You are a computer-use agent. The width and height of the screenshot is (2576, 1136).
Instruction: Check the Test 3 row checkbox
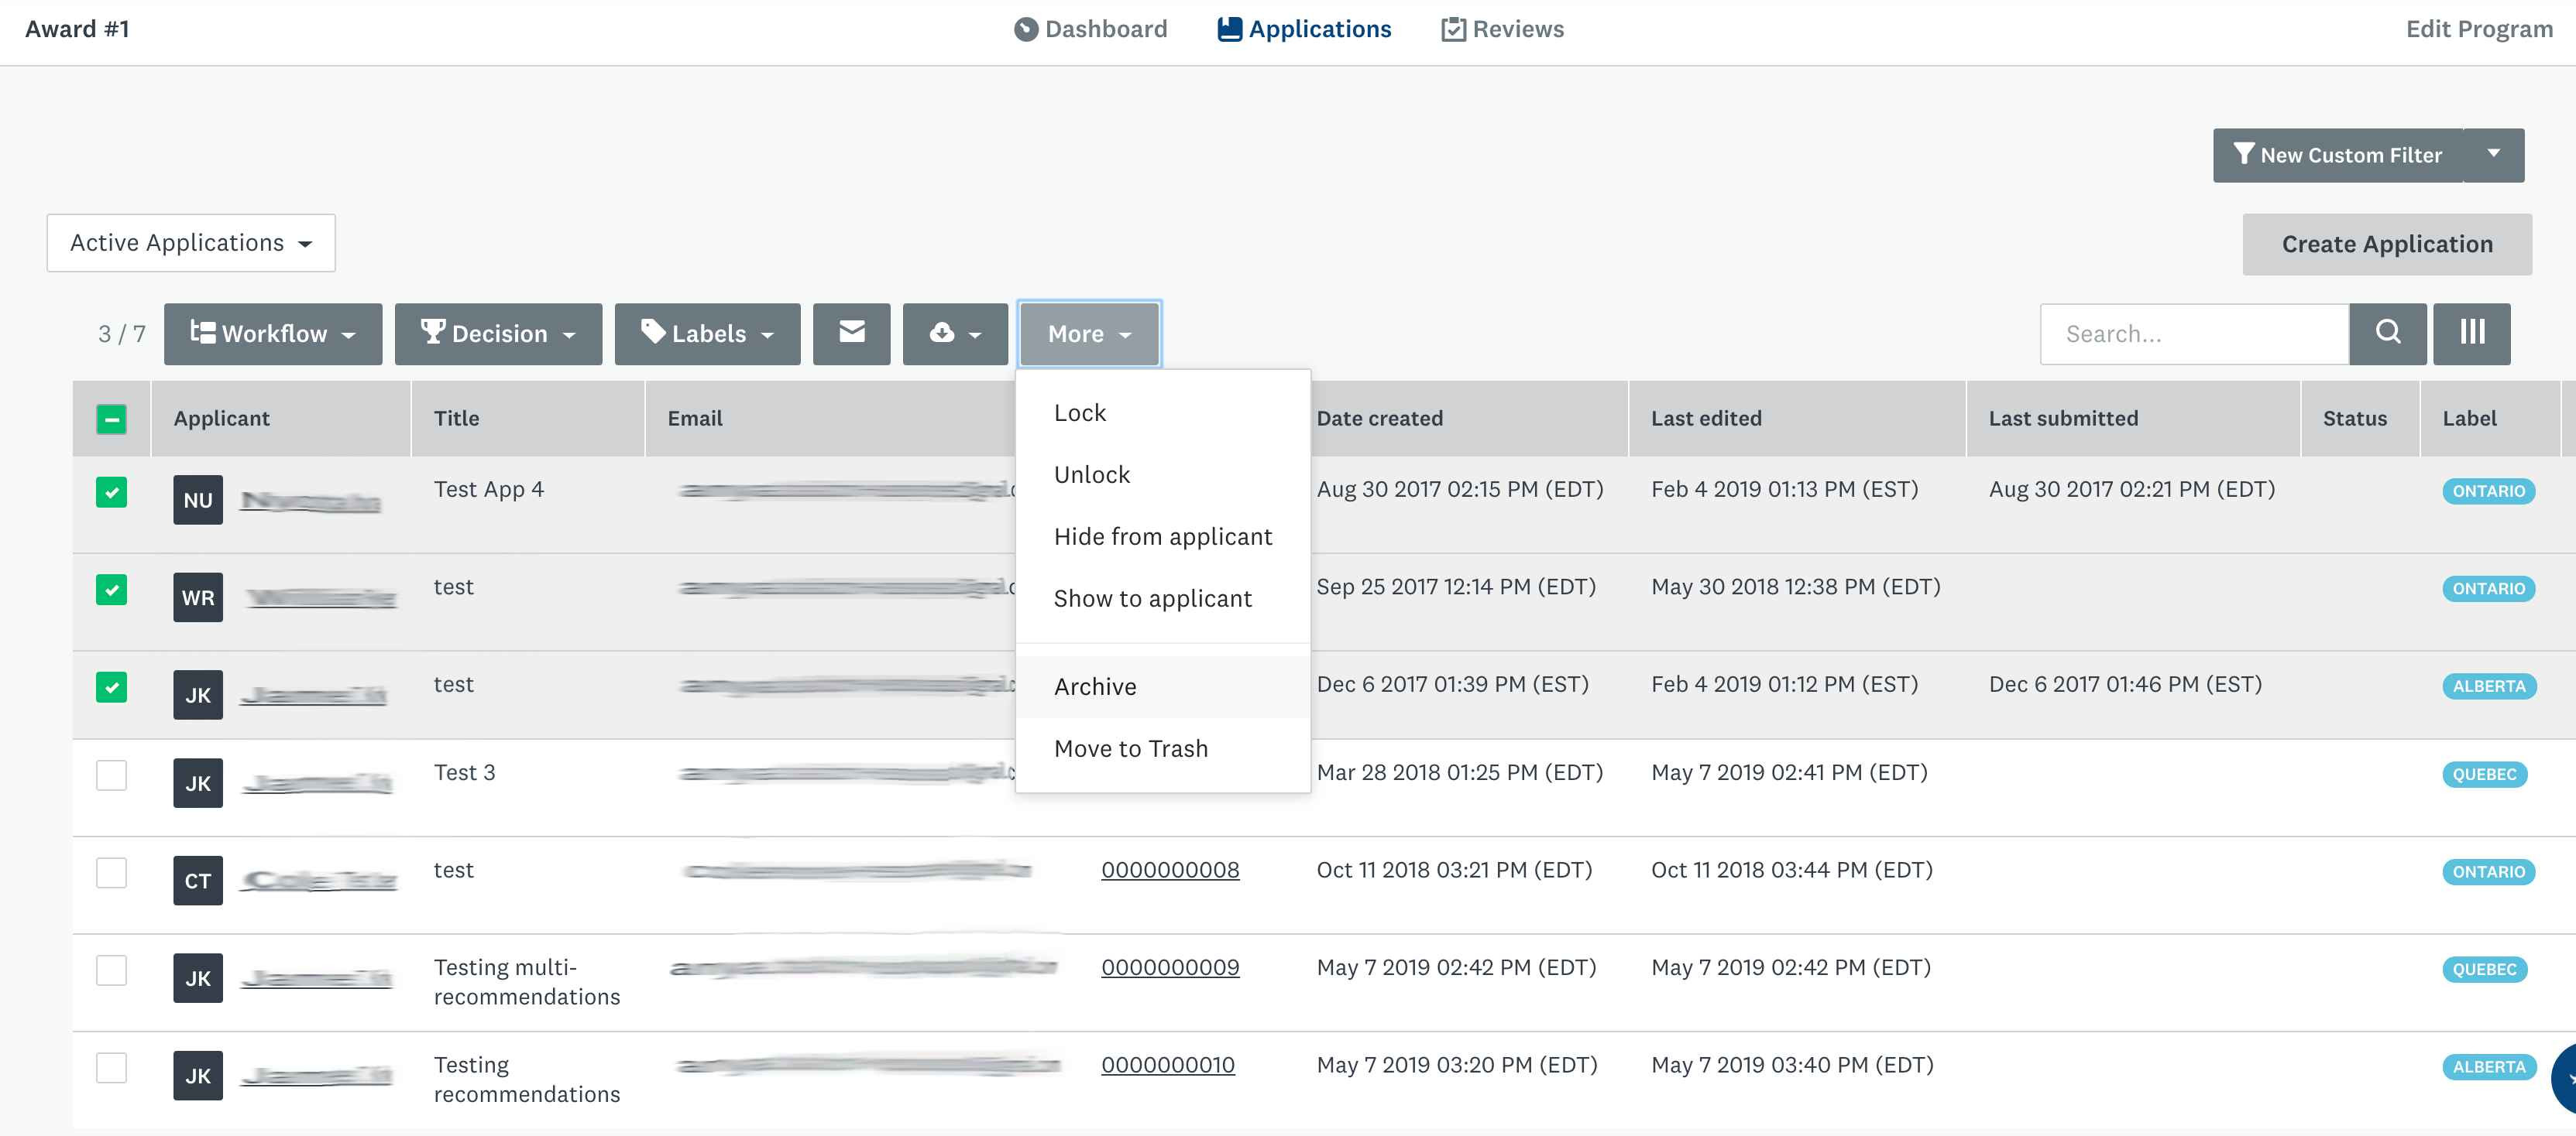click(112, 775)
